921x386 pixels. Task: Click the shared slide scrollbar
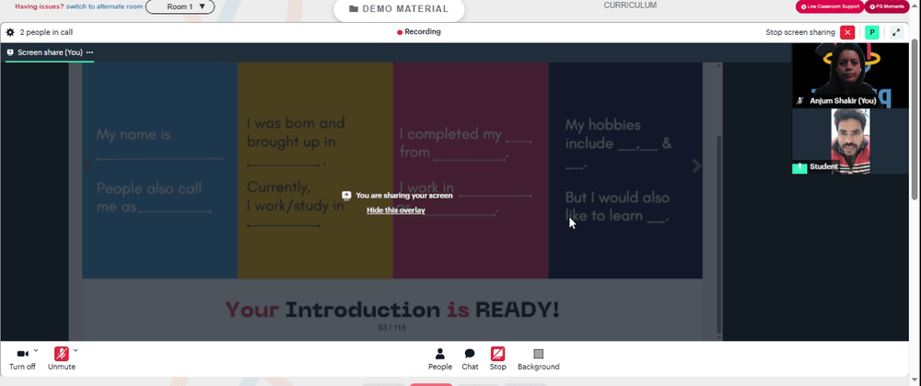[718, 234]
